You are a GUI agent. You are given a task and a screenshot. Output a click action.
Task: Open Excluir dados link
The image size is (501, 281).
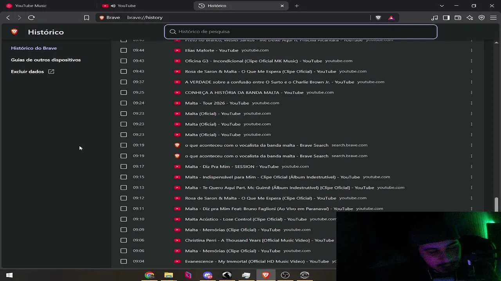click(x=32, y=71)
